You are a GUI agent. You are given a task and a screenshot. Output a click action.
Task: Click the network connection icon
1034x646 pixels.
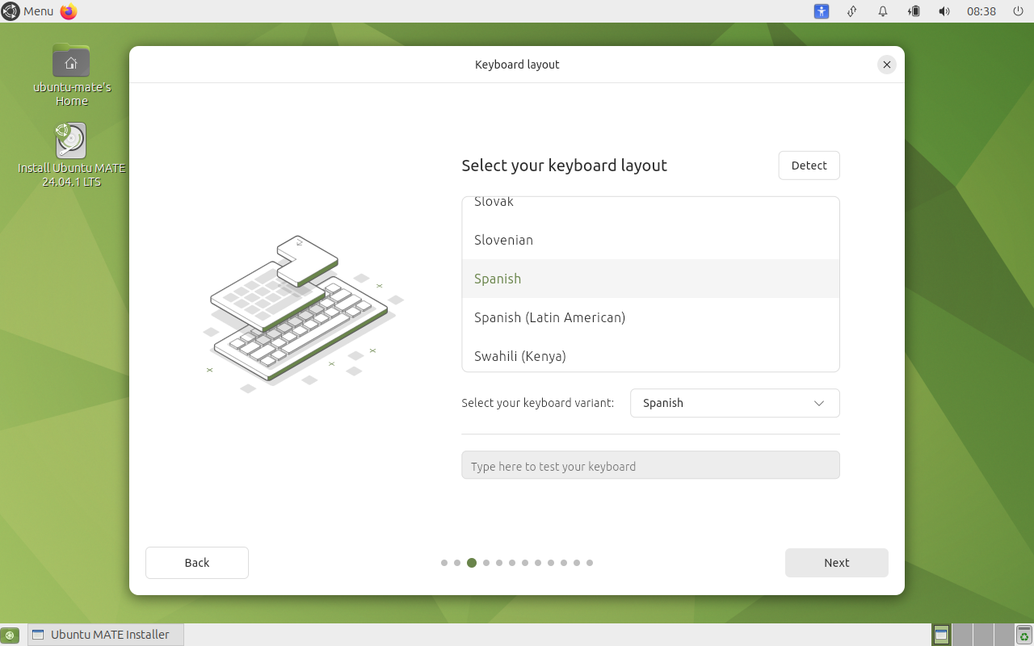[851, 11]
